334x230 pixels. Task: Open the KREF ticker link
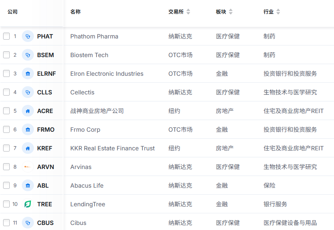tap(44, 148)
